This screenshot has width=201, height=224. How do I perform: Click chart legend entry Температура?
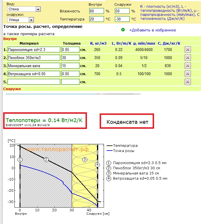125,146
